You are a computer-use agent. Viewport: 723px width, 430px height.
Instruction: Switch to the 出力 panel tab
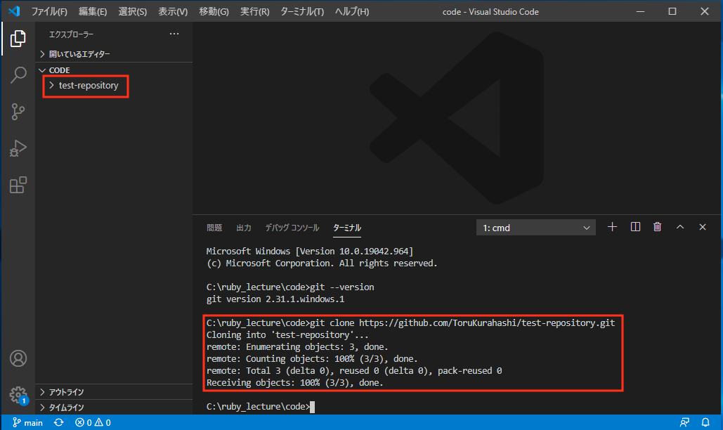coord(243,228)
